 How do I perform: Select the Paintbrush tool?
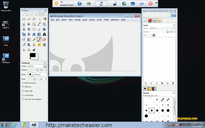coord(39,39)
